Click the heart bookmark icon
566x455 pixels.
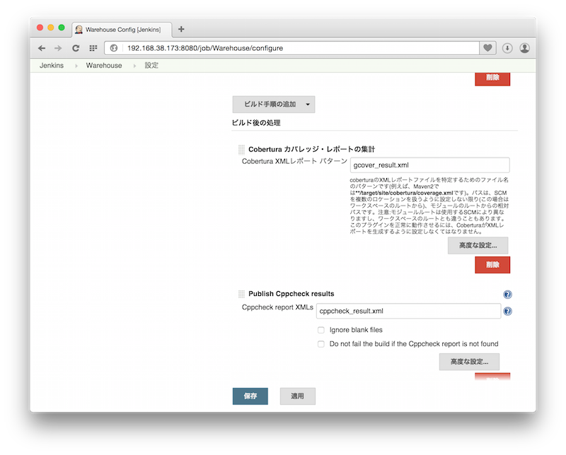point(487,48)
